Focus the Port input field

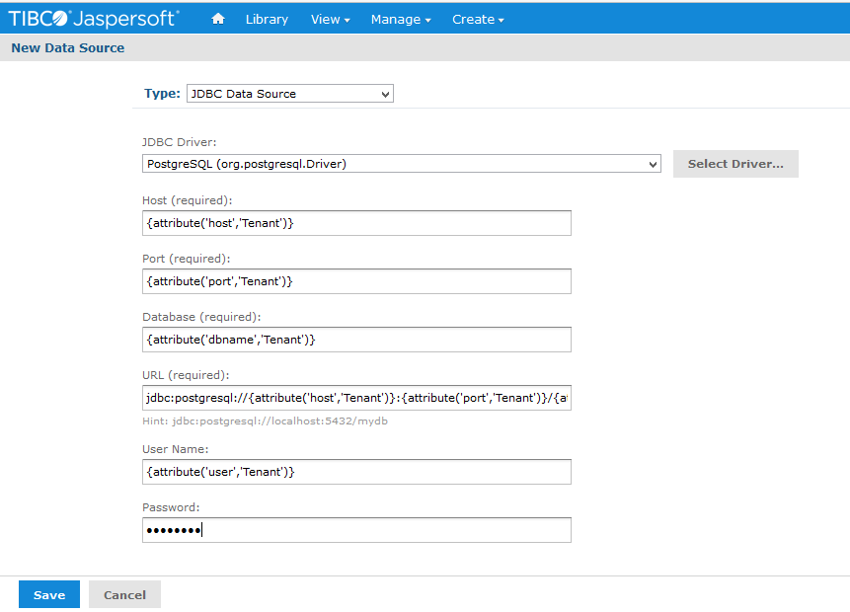[x=356, y=281]
